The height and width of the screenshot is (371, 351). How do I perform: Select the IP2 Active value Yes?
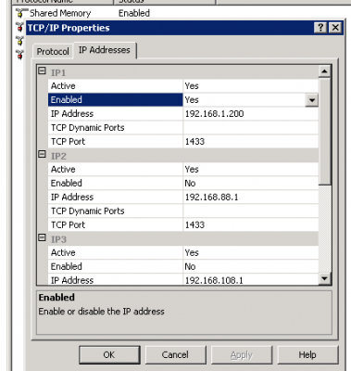[192, 170]
